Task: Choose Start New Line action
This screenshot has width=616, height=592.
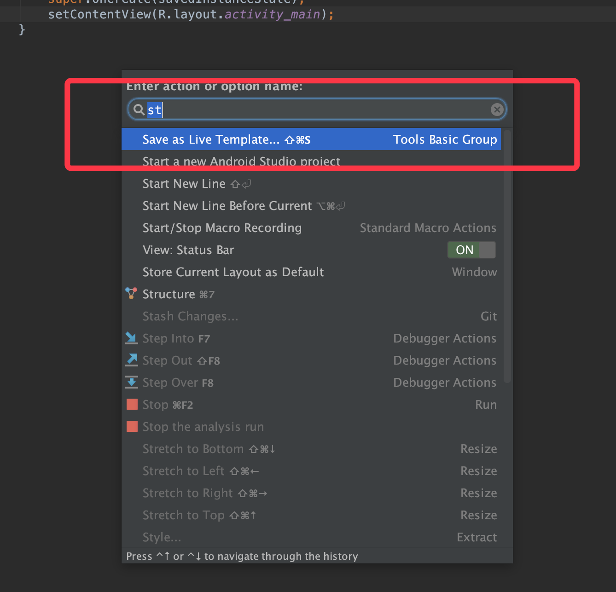Action: 311,184
